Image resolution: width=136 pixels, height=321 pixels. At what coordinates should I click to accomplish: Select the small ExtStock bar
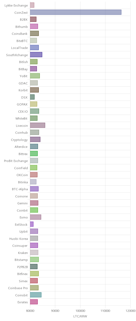pos(32,224)
